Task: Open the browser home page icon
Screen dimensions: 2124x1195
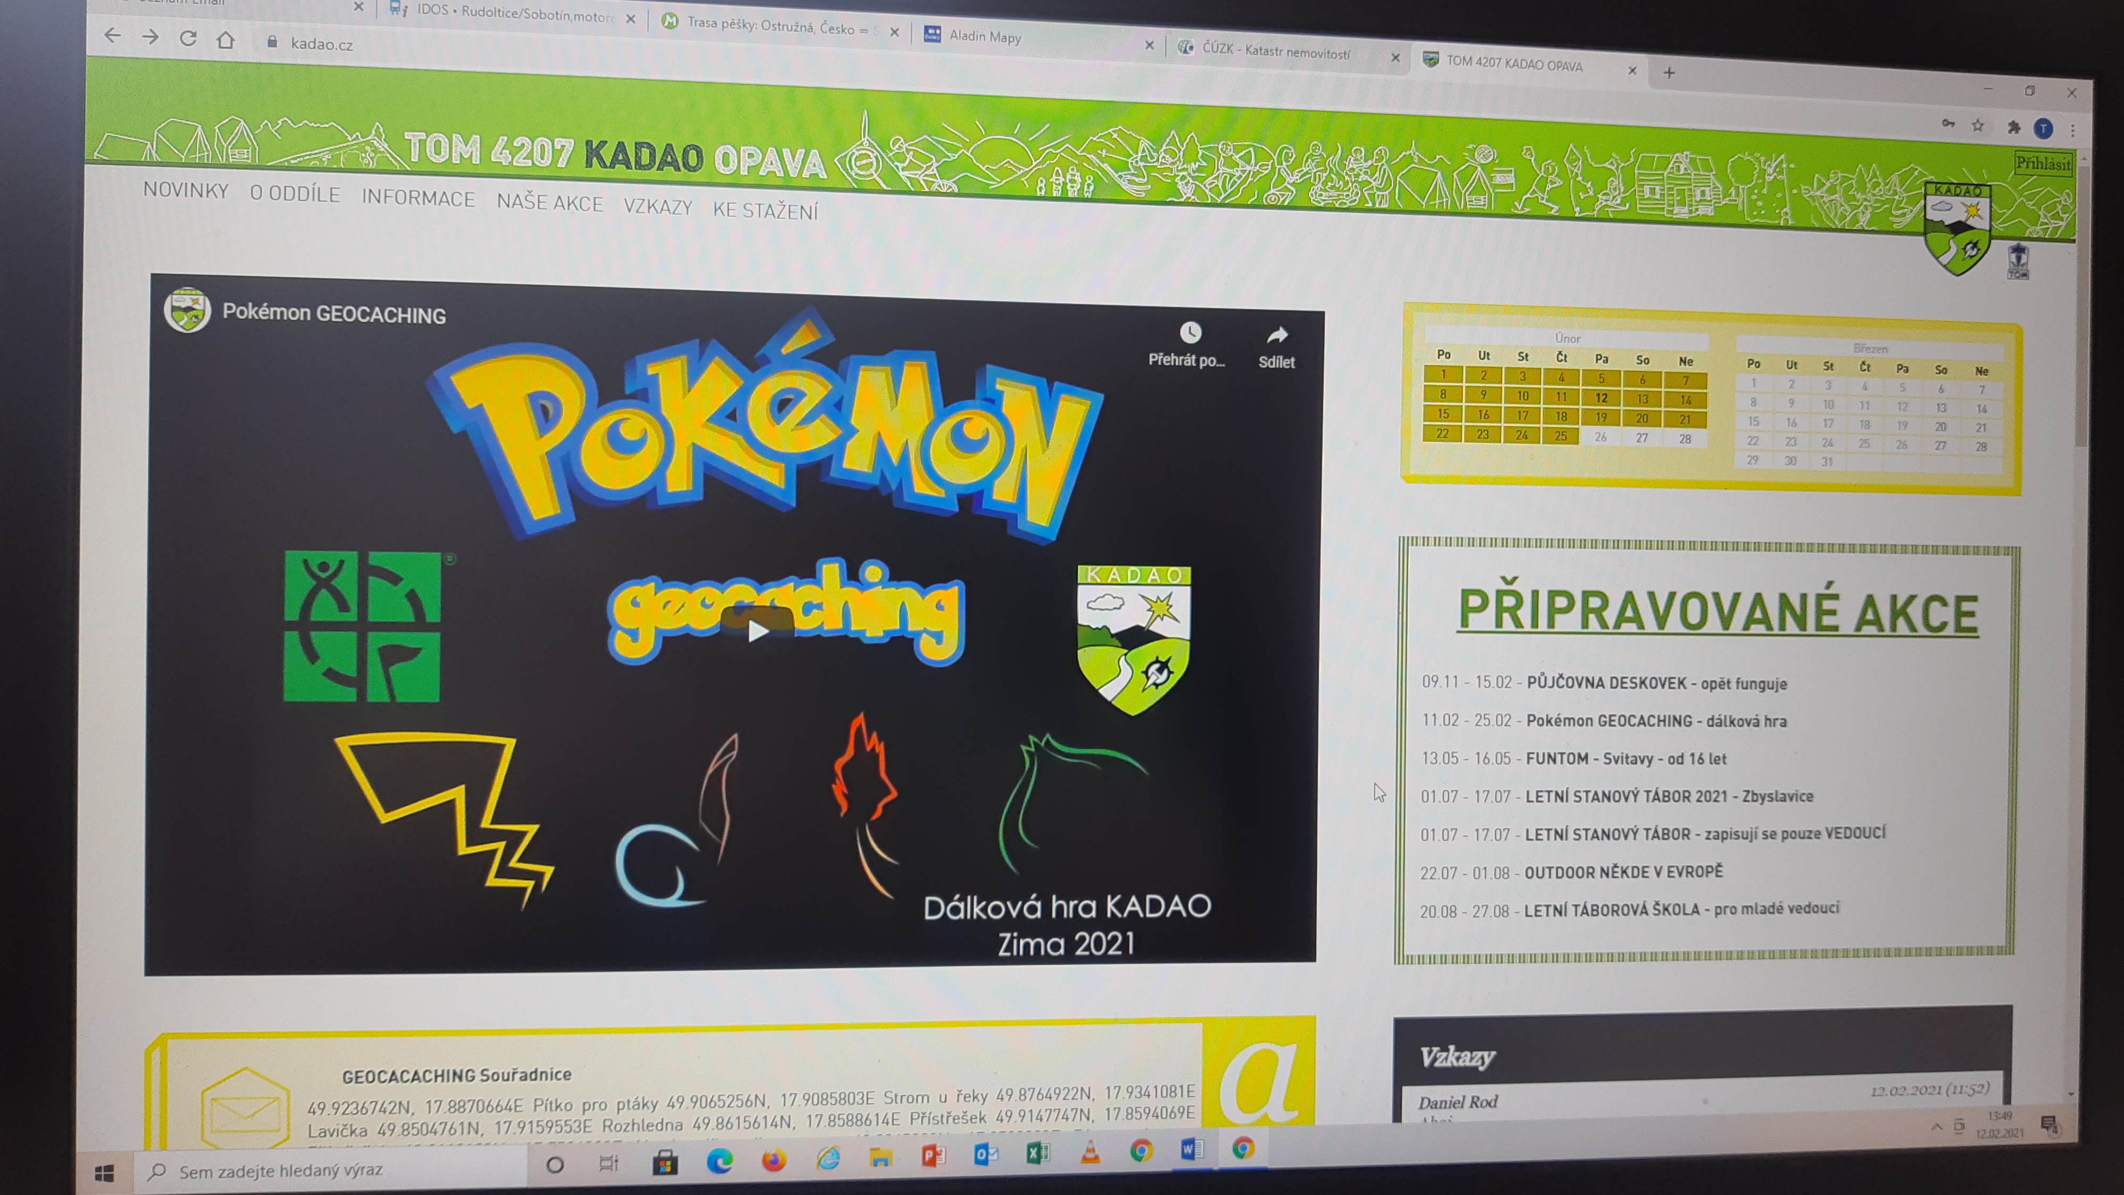Action: point(225,40)
